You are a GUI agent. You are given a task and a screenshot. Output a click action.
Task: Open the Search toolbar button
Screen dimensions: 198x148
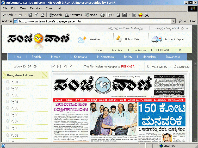click(55, 15)
